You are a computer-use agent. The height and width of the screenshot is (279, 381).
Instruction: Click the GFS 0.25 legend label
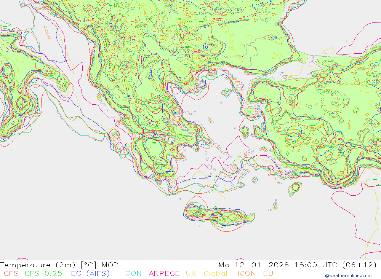43,273
